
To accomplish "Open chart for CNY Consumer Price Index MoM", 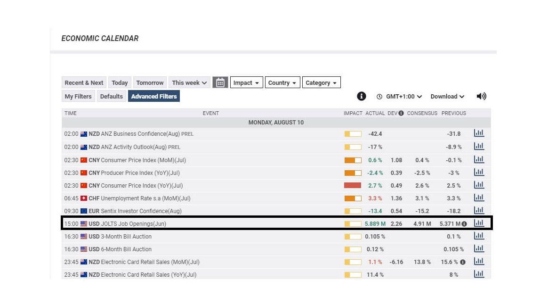I will click(479, 159).
